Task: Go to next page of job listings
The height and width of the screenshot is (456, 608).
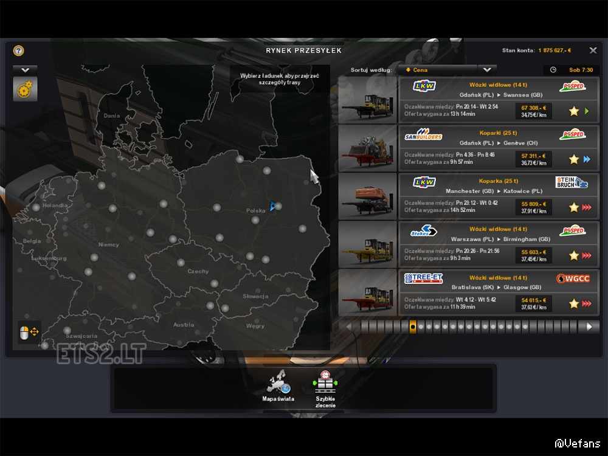Action: (x=589, y=326)
